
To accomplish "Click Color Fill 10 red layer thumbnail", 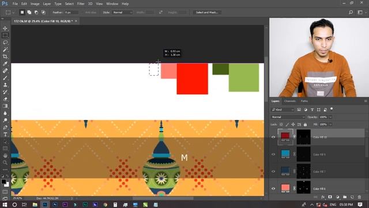I will [285, 136].
